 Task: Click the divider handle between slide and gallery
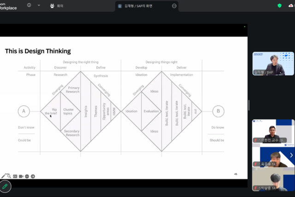tap(249, 105)
